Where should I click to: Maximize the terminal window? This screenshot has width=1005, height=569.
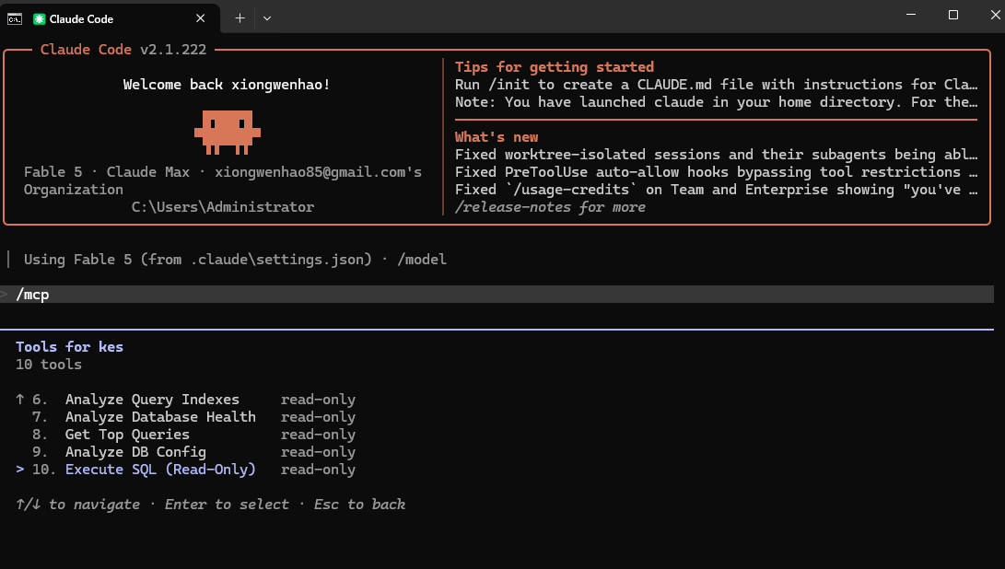[x=953, y=14]
